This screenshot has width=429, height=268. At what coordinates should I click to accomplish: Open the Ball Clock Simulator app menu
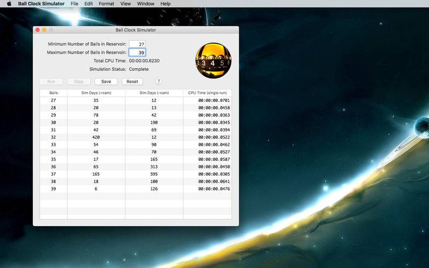(x=41, y=4)
